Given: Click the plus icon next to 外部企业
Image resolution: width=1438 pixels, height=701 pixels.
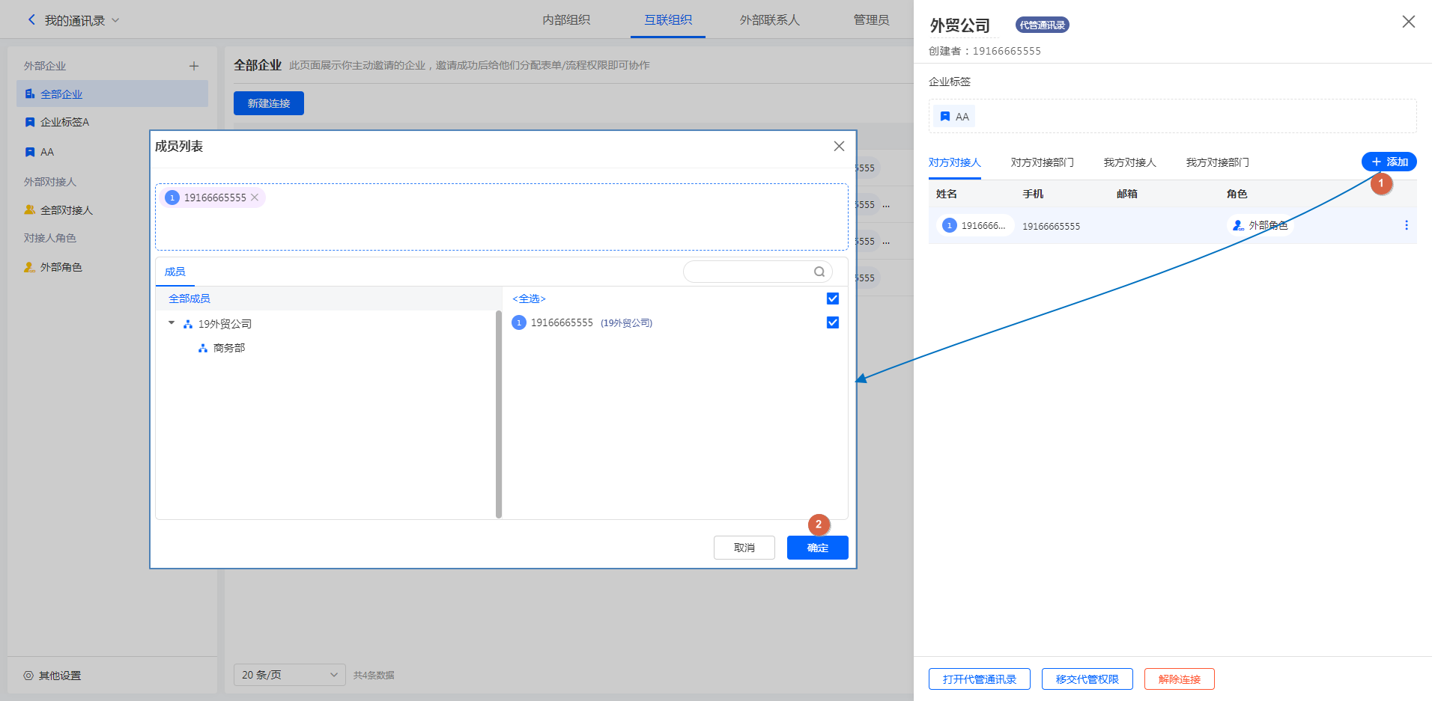Looking at the screenshot, I should 194,66.
